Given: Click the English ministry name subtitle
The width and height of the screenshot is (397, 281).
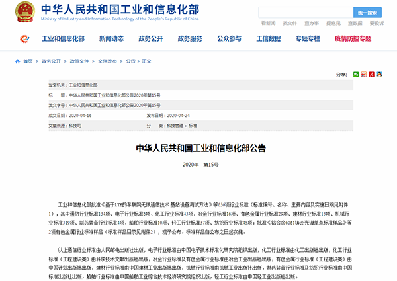Looking at the screenshot, I should pos(120,19).
